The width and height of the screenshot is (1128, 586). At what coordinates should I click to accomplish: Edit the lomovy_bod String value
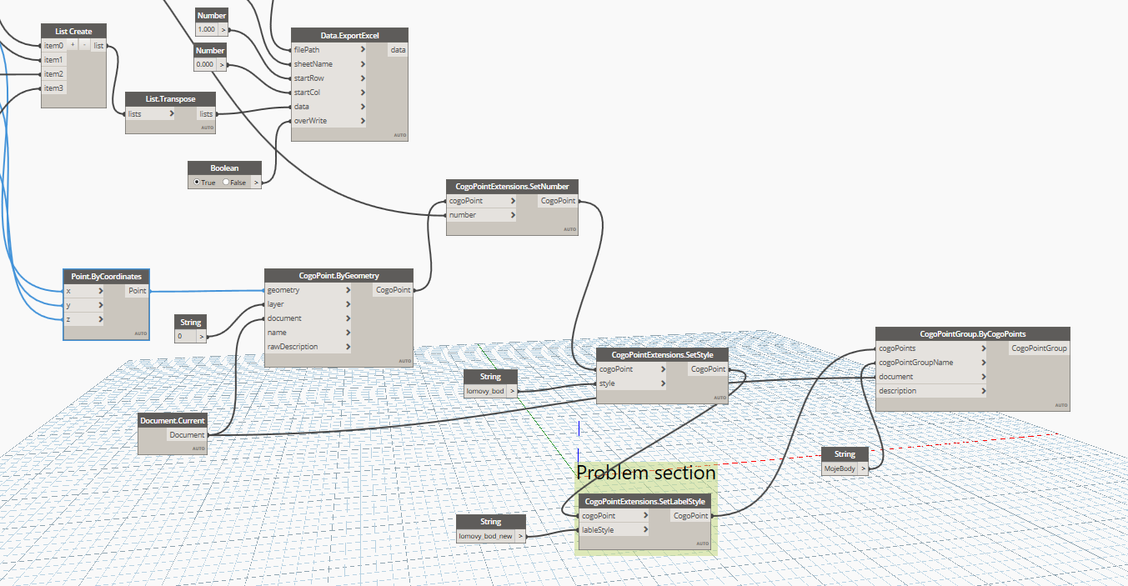486,390
